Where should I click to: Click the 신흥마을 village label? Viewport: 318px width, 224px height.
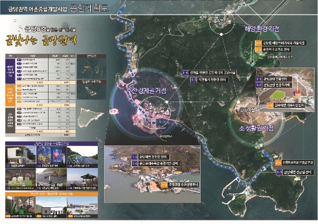coord(247,110)
